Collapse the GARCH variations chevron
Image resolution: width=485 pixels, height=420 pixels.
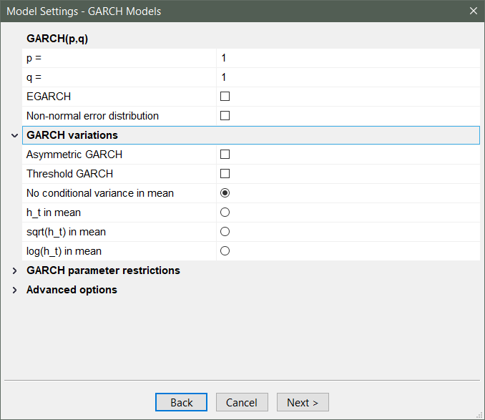pos(14,135)
